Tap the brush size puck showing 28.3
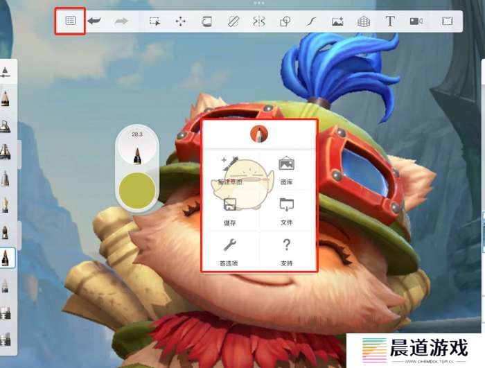This screenshot has height=368, width=485. click(x=137, y=148)
